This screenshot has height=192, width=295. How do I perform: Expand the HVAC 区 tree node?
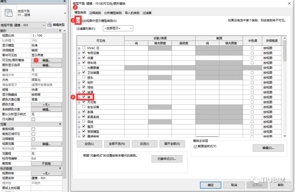coord(79,48)
